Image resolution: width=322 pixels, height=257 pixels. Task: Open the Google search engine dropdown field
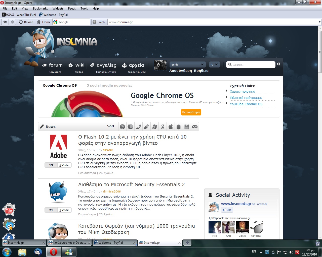(x=71, y=22)
